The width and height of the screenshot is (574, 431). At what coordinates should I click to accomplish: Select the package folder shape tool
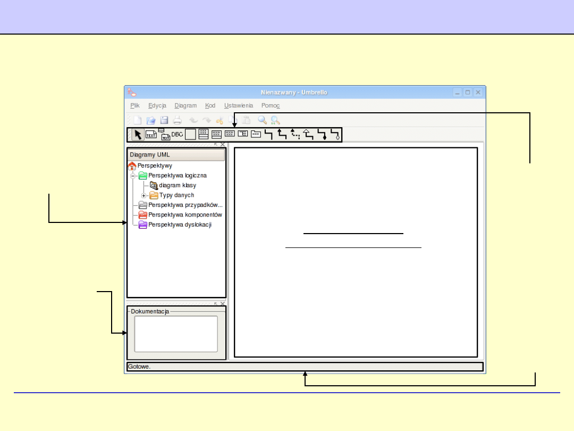point(256,135)
